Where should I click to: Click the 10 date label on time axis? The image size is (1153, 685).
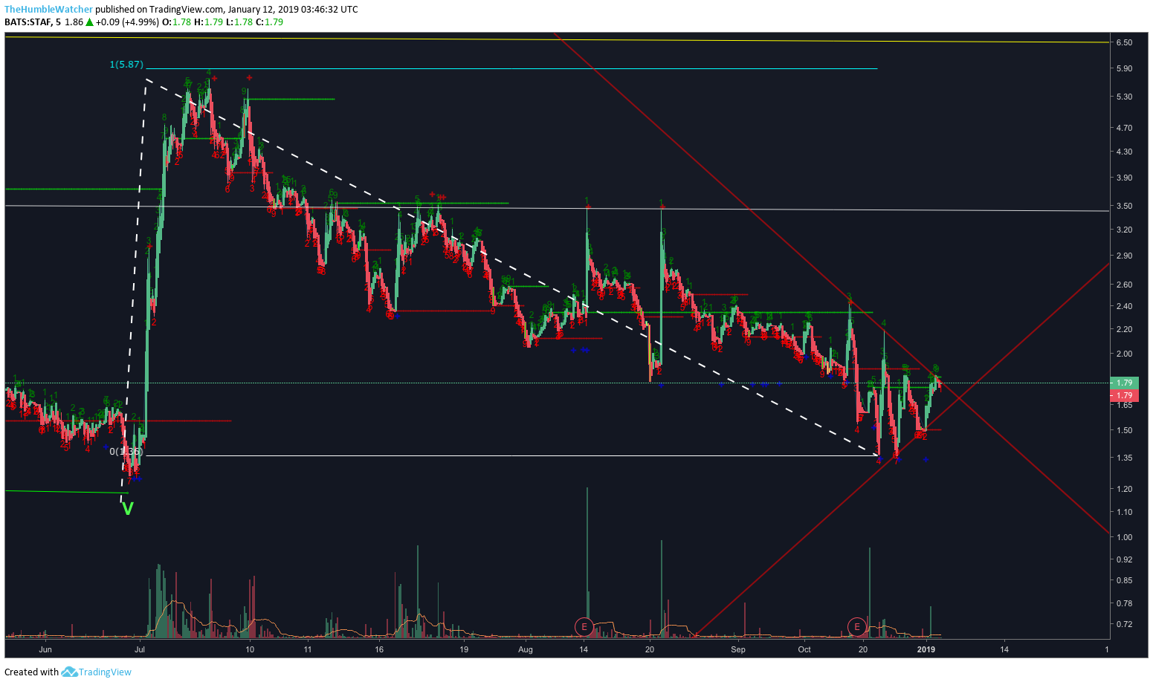click(x=250, y=650)
